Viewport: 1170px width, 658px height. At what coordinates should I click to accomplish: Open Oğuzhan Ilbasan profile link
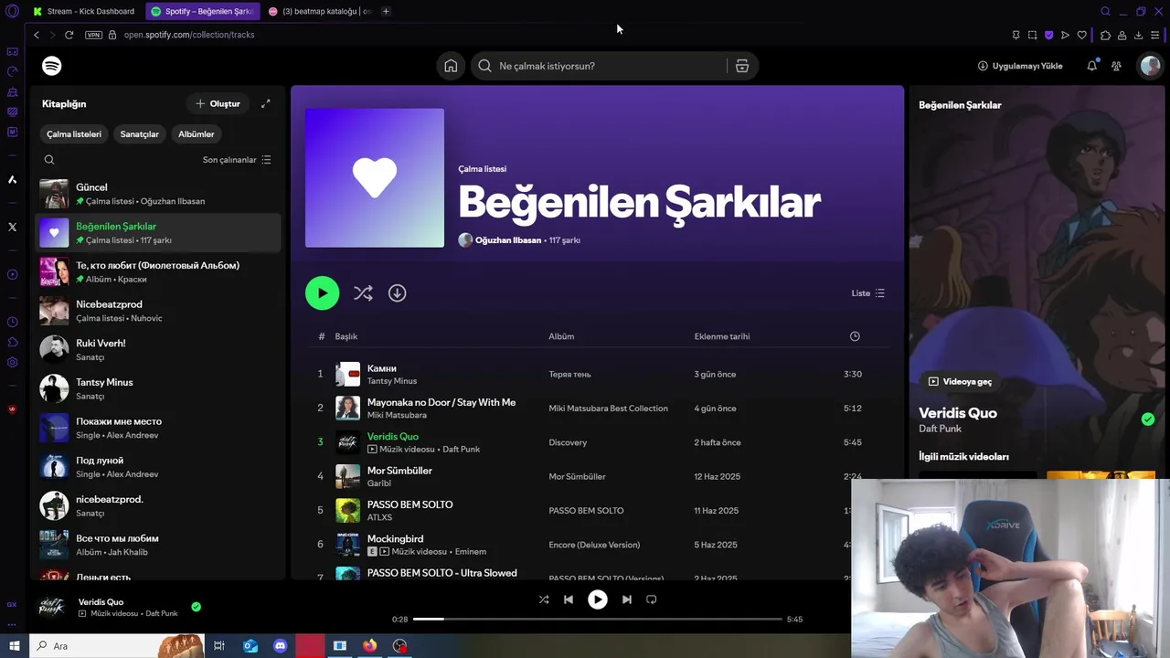pos(508,240)
